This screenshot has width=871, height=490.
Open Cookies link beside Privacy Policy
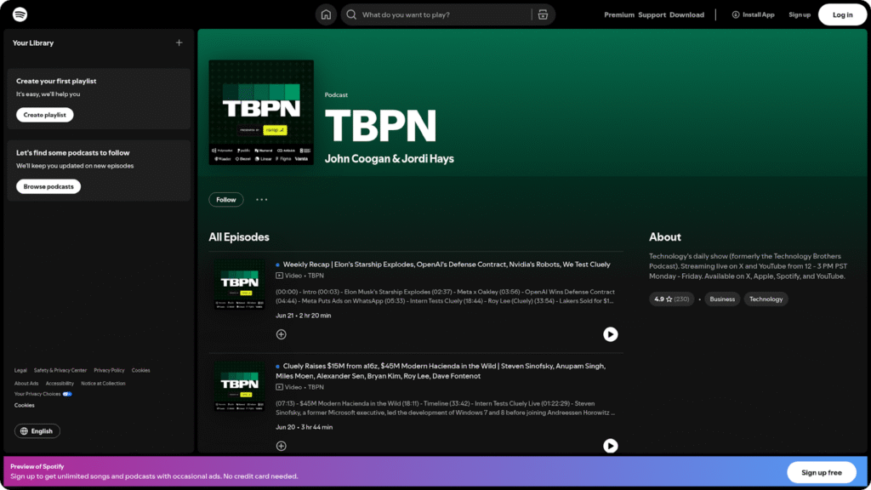[x=140, y=370]
